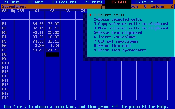The height and width of the screenshot is (109, 175).
Task: Select cell containing 124.40
Action: click(52, 50)
